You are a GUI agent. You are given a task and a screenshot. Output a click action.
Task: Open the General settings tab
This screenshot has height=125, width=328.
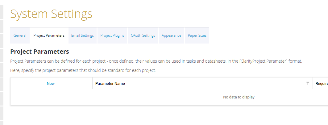pyautogui.click(x=20, y=35)
